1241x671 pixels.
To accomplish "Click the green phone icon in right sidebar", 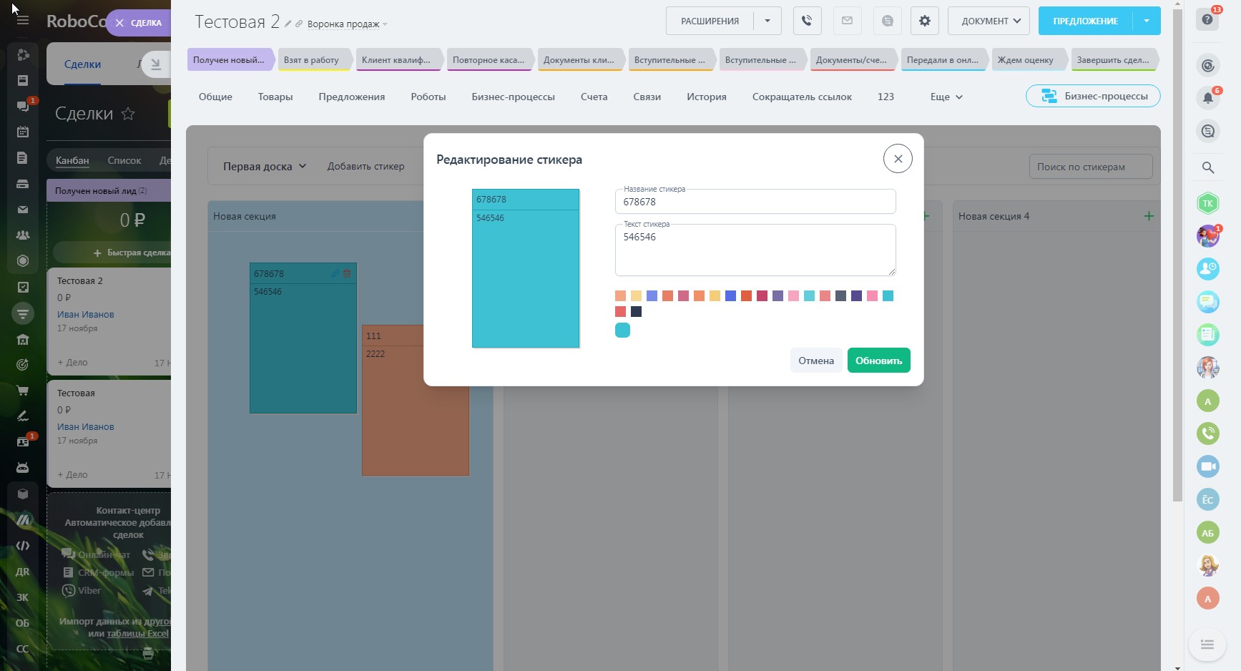I will [1208, 433].
